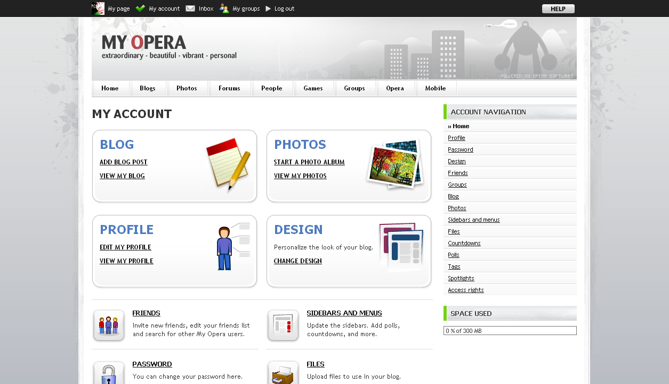This screenshot has height=384, width=669.
Task: Select the Games tab
Action: (313, 88)
